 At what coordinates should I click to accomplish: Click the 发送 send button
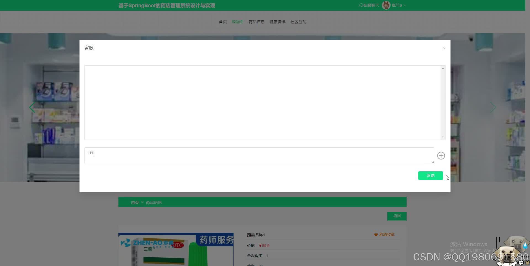430,175
